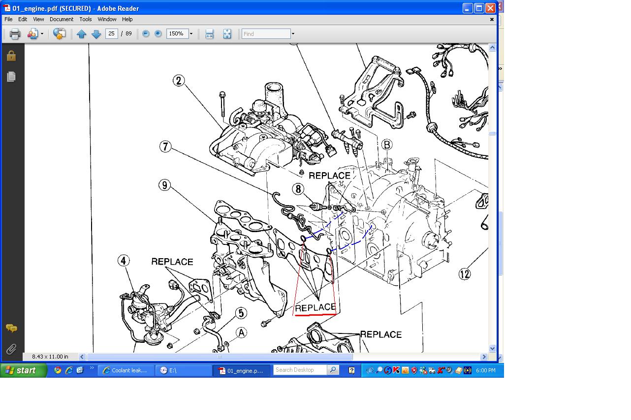Go to previous page arrow
Image resolution: width=631 pixels, height=420 pixels.
click(x=82, y=34)
